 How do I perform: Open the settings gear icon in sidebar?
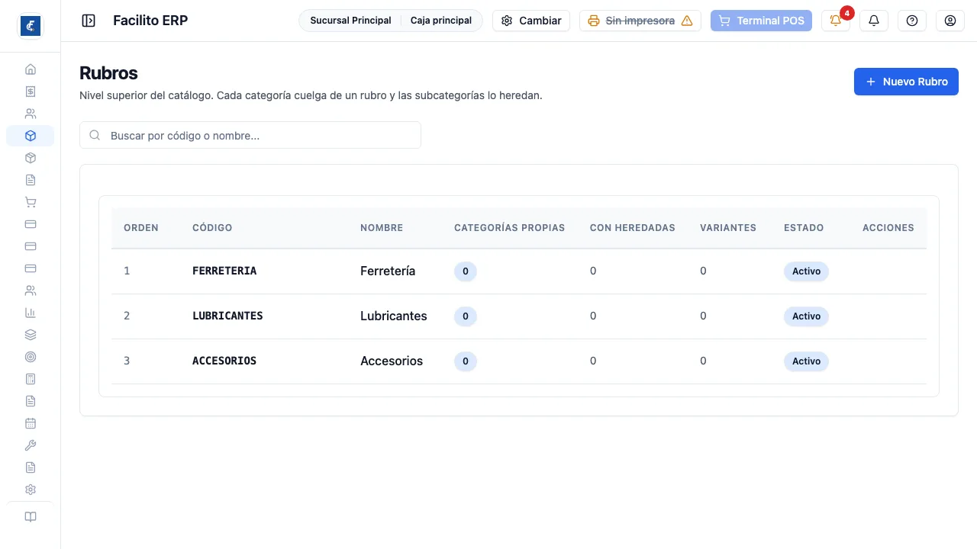tap(31, 490)
